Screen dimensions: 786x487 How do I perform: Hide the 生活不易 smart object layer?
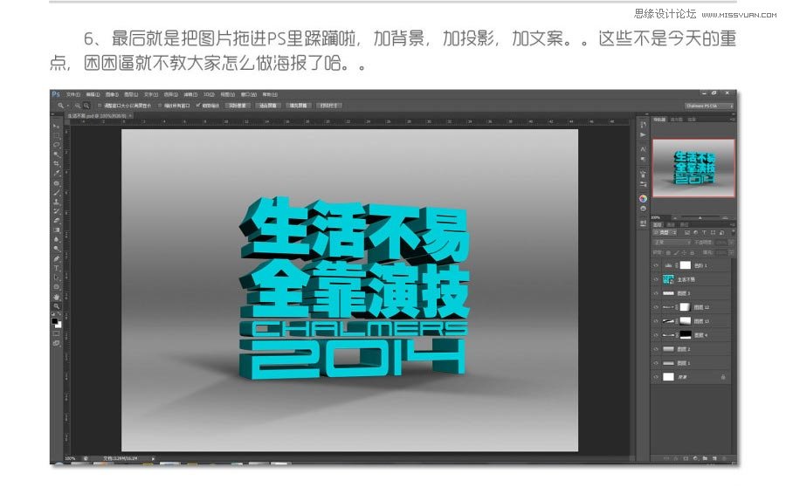(x=656, y=279)
